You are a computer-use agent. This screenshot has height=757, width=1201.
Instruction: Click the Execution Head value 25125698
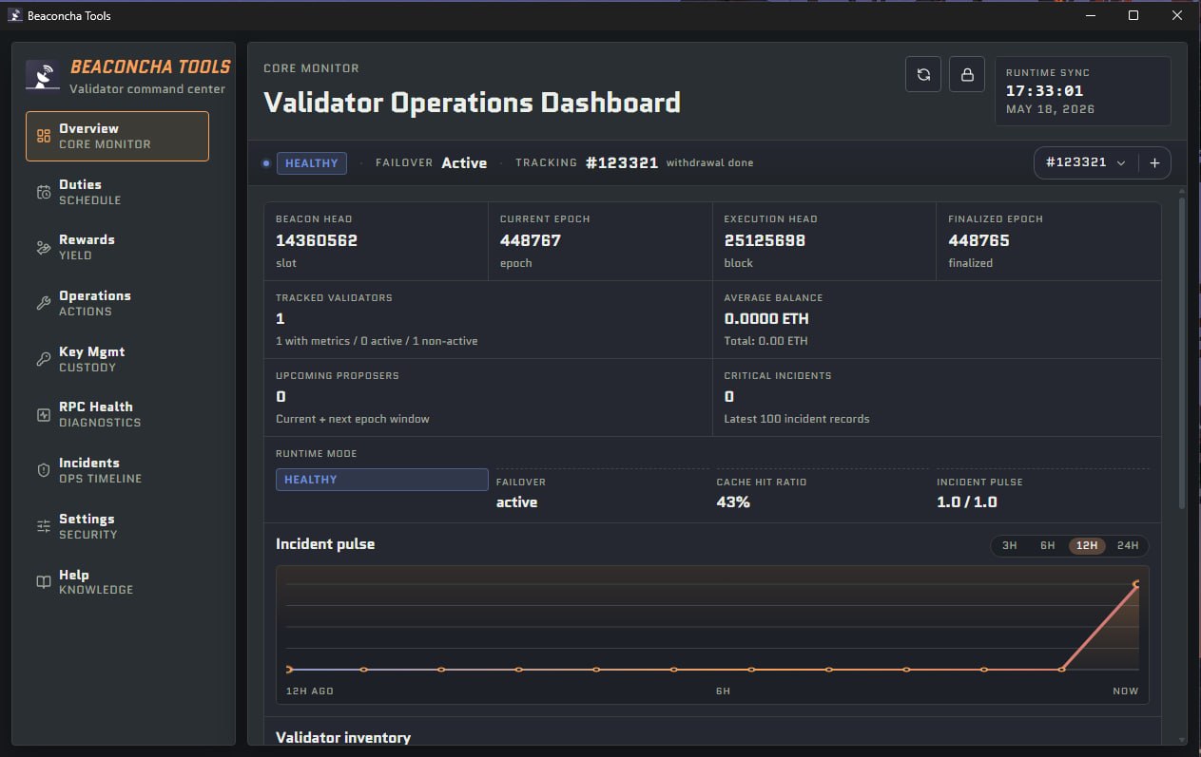pos(765,240)
